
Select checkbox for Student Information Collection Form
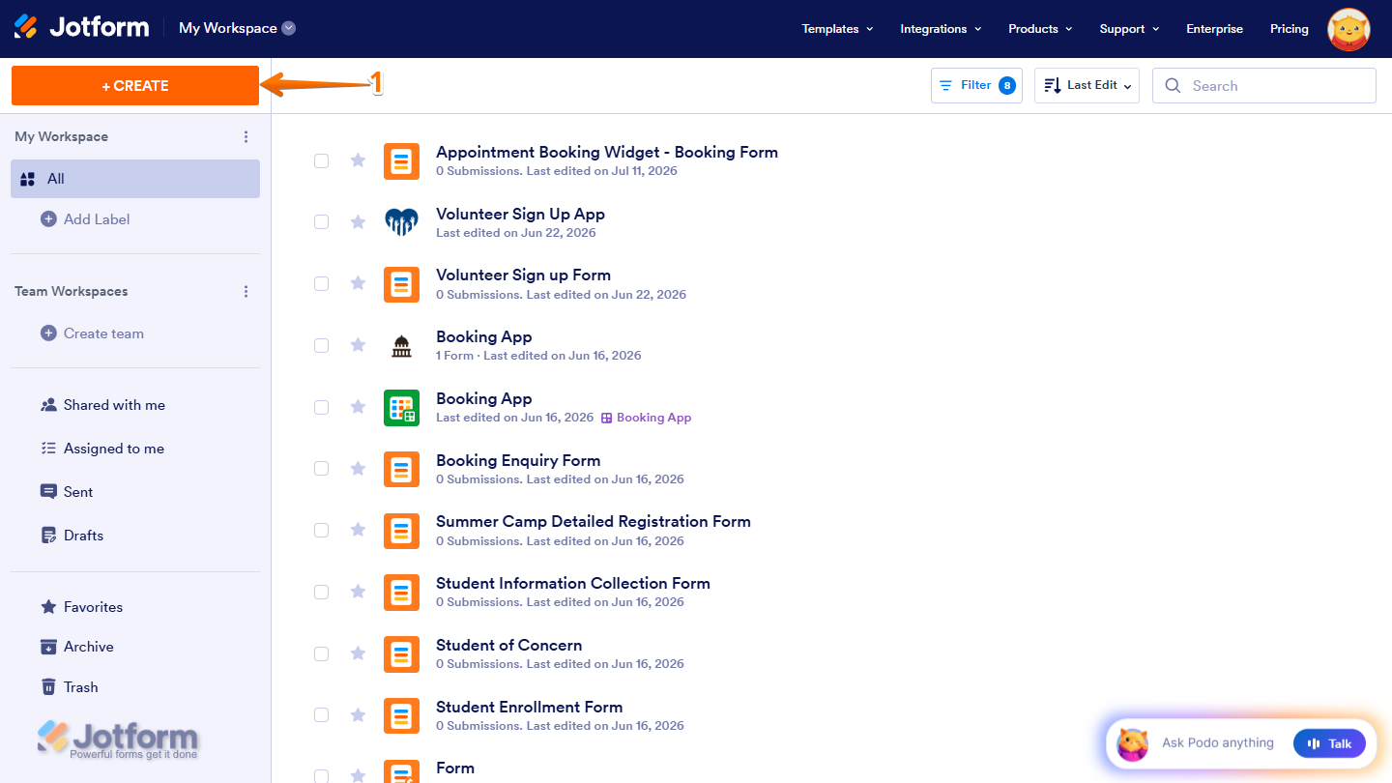[321, 592]
